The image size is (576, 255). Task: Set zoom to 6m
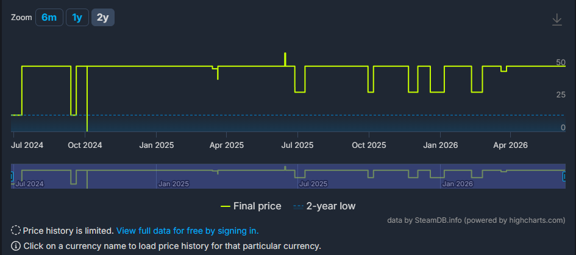49,17
